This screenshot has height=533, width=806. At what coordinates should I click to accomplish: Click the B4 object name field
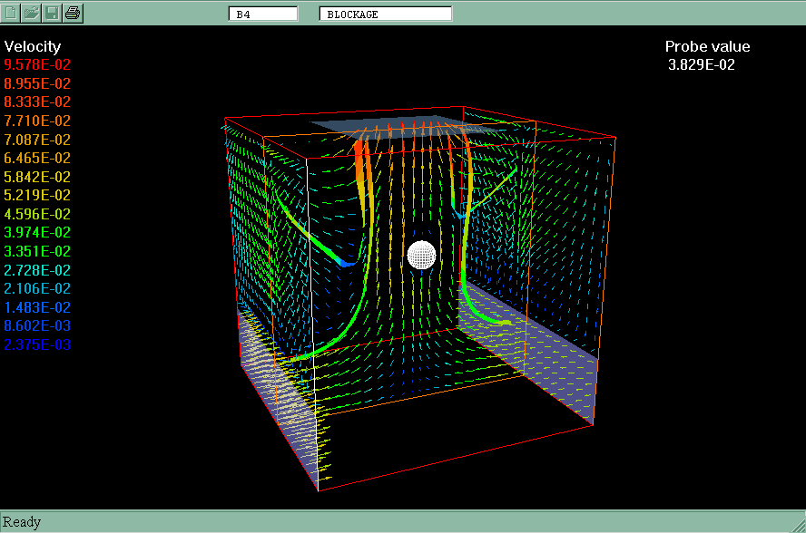[262, 14]
